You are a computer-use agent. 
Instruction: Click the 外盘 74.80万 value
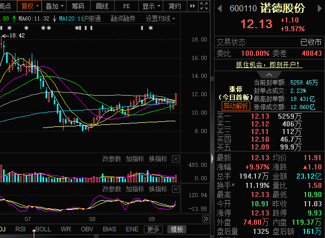pyautogui.click(x=256, y=222)
